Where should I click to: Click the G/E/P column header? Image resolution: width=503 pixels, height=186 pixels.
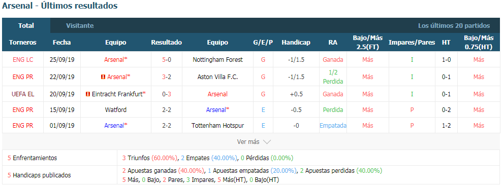[x=263, y=43]
